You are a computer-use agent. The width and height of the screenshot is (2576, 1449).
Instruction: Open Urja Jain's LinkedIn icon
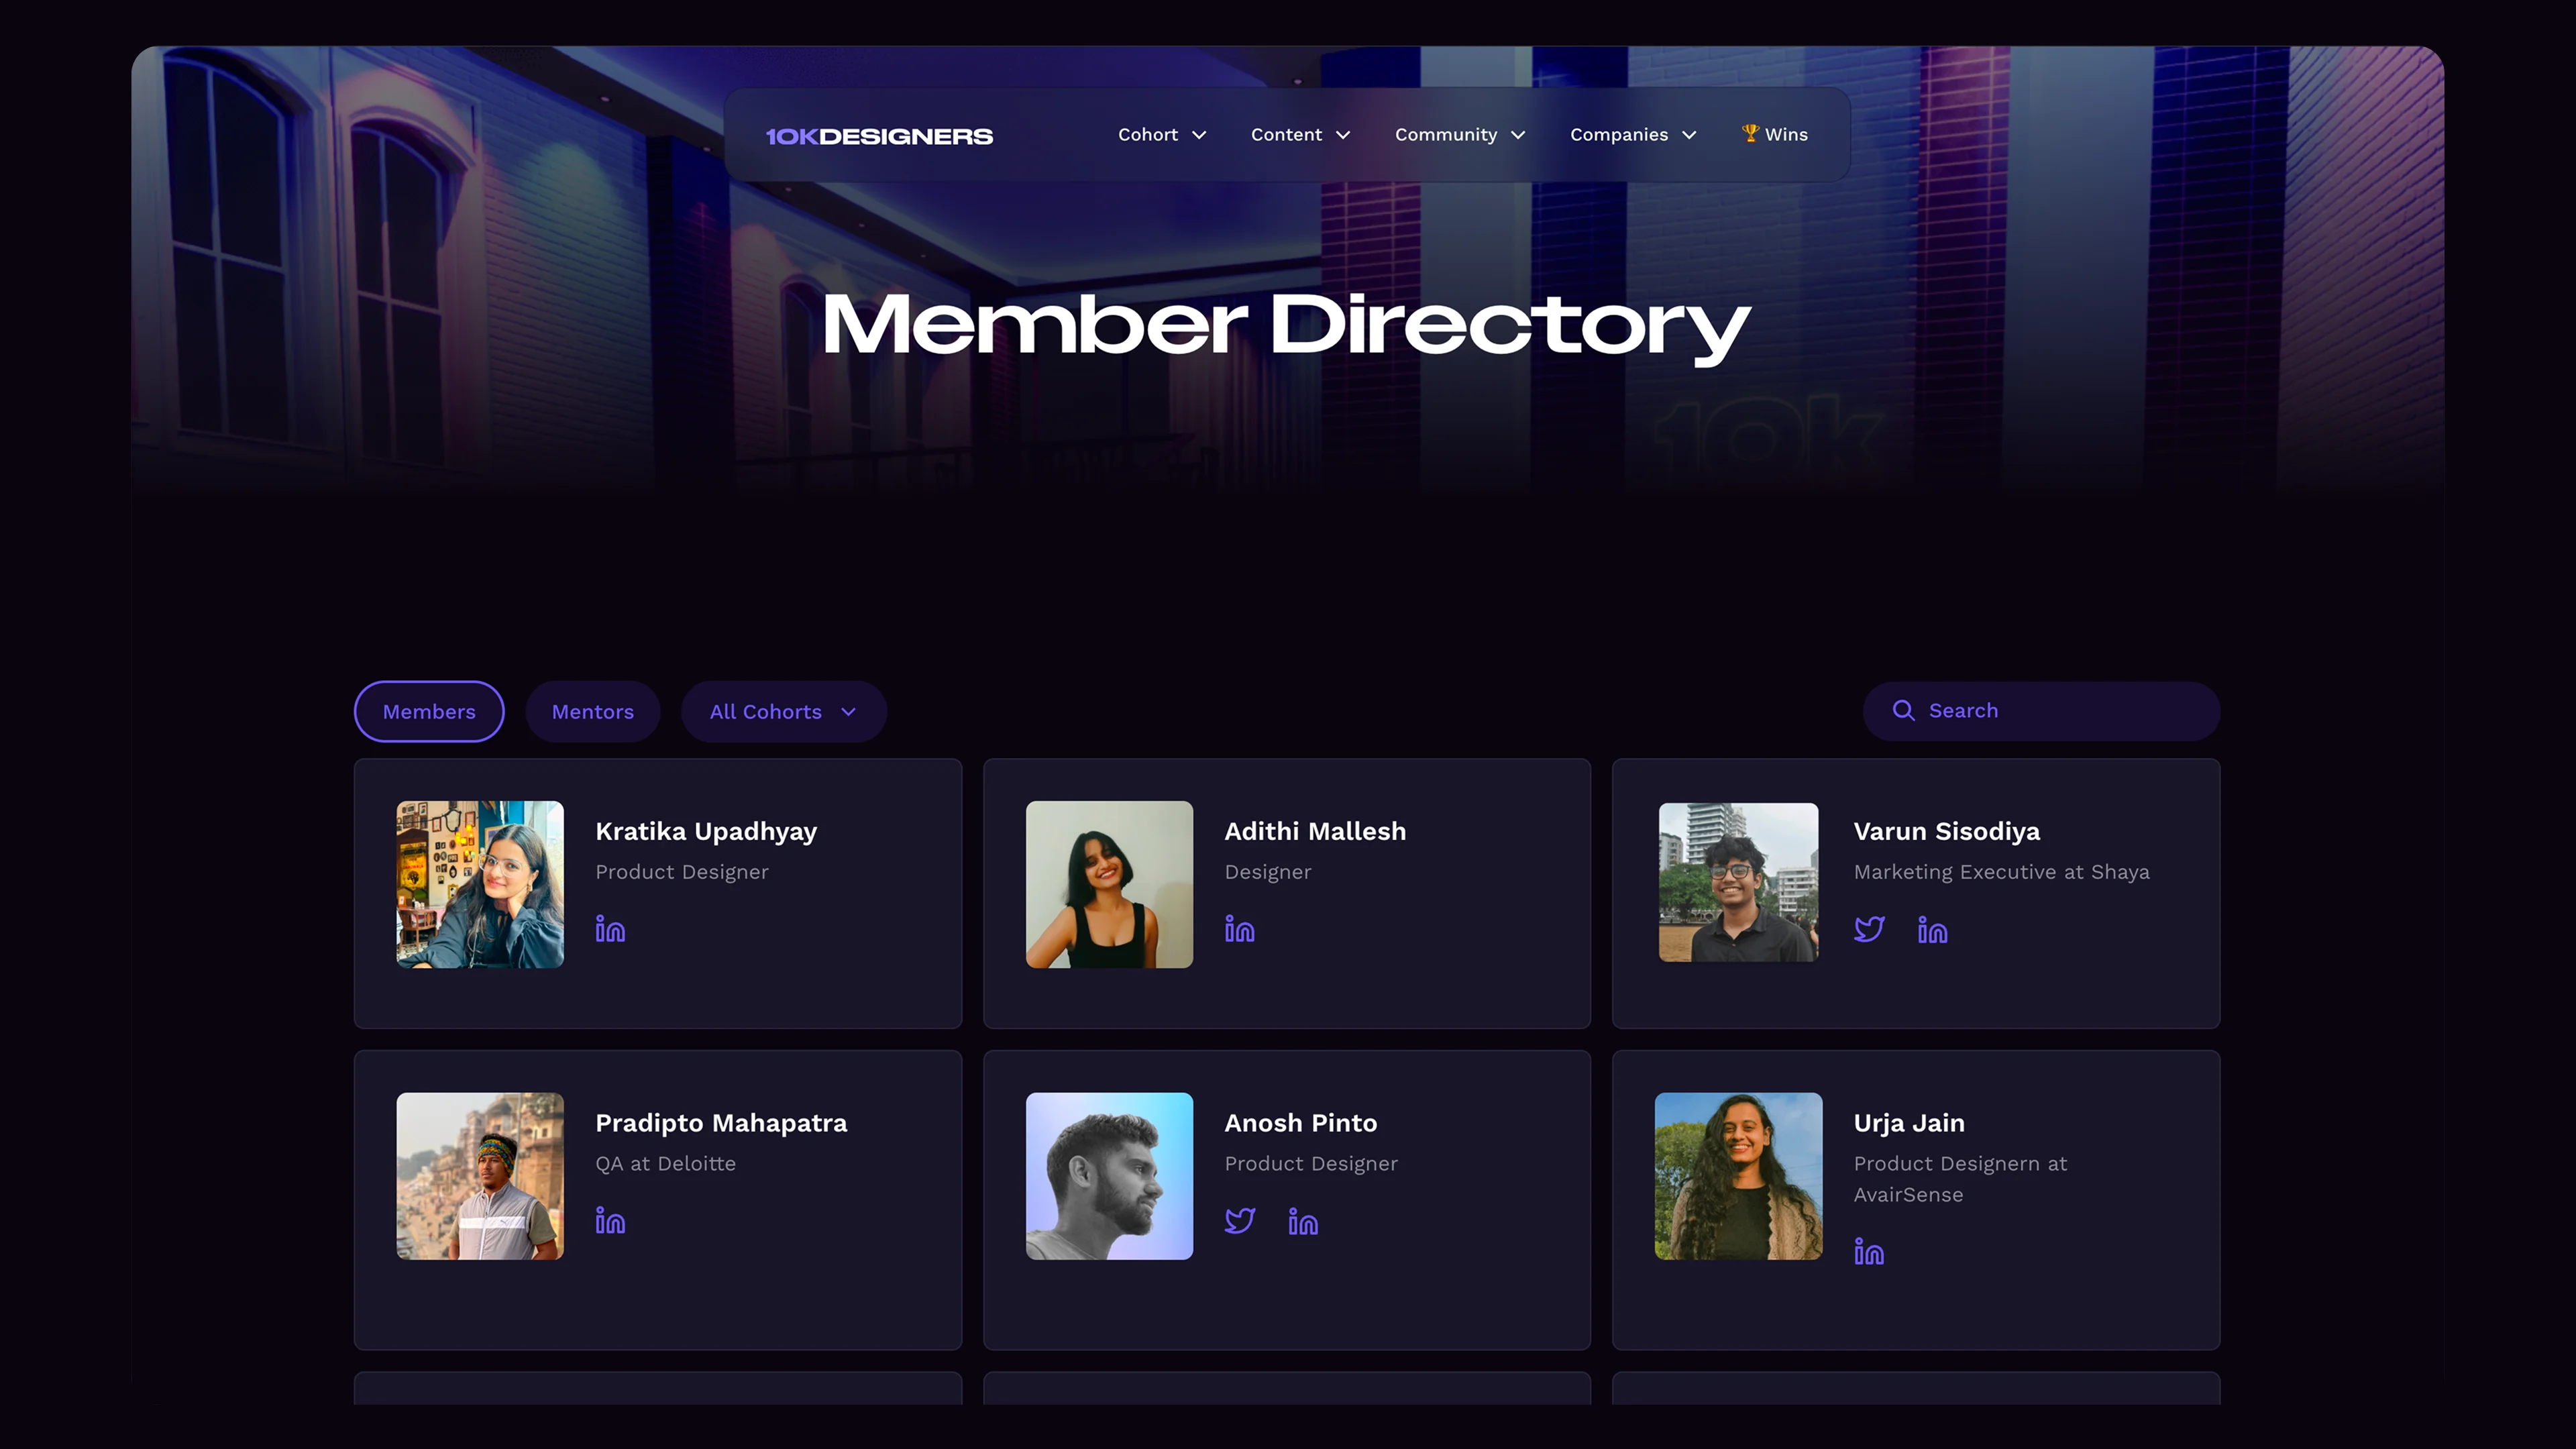(x=1868, y=1251)
